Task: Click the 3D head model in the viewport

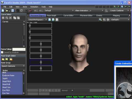Action: (79, 53)
